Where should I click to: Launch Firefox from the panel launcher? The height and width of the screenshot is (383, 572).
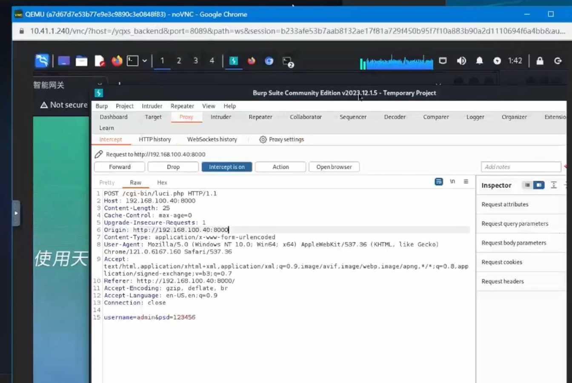(117, 61)
